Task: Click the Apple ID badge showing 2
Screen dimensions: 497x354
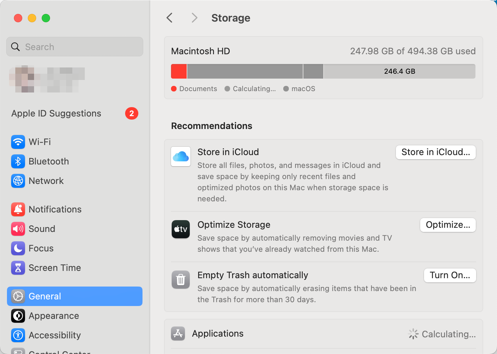Action: point(132,113)
